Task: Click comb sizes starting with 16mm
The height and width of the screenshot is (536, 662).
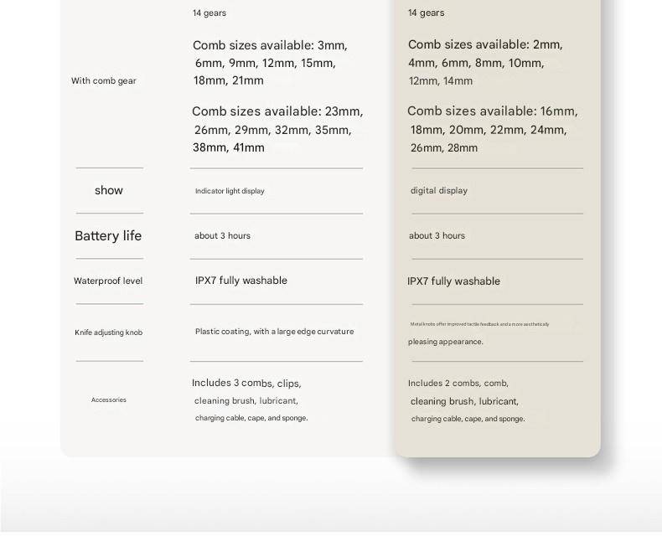Action: [x=492, y=130]
